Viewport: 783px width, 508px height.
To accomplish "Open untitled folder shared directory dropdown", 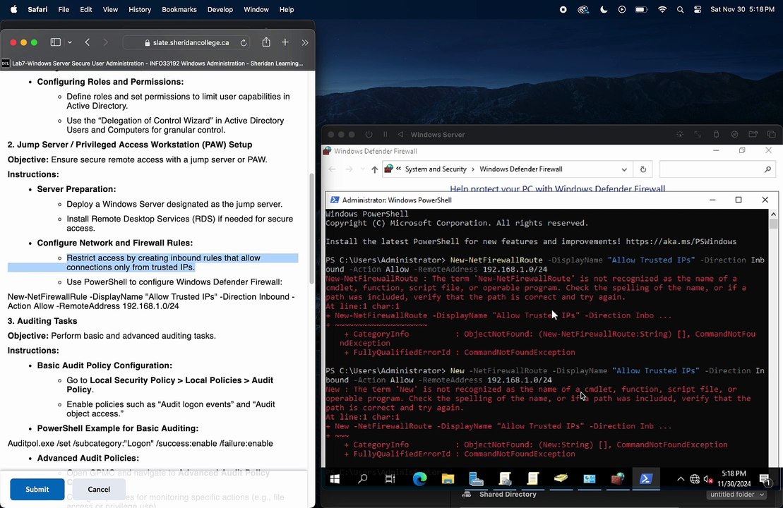I will pyautogui.click(x=736, y=495).
